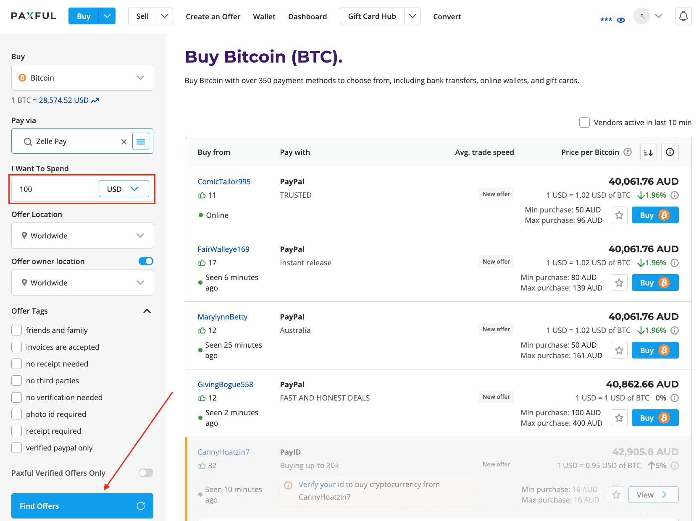This screenshot has width=699, height=521.
Task: Click the Find Offers button
Action: tap(82, 506)
